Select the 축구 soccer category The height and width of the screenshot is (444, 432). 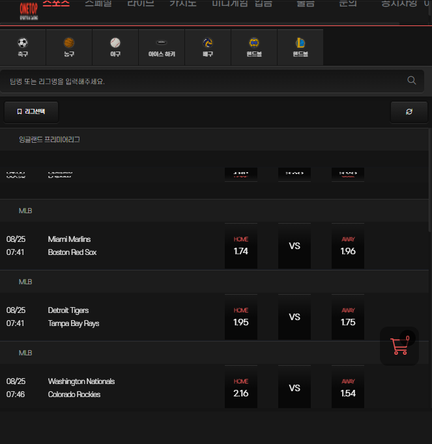(23, 48)
